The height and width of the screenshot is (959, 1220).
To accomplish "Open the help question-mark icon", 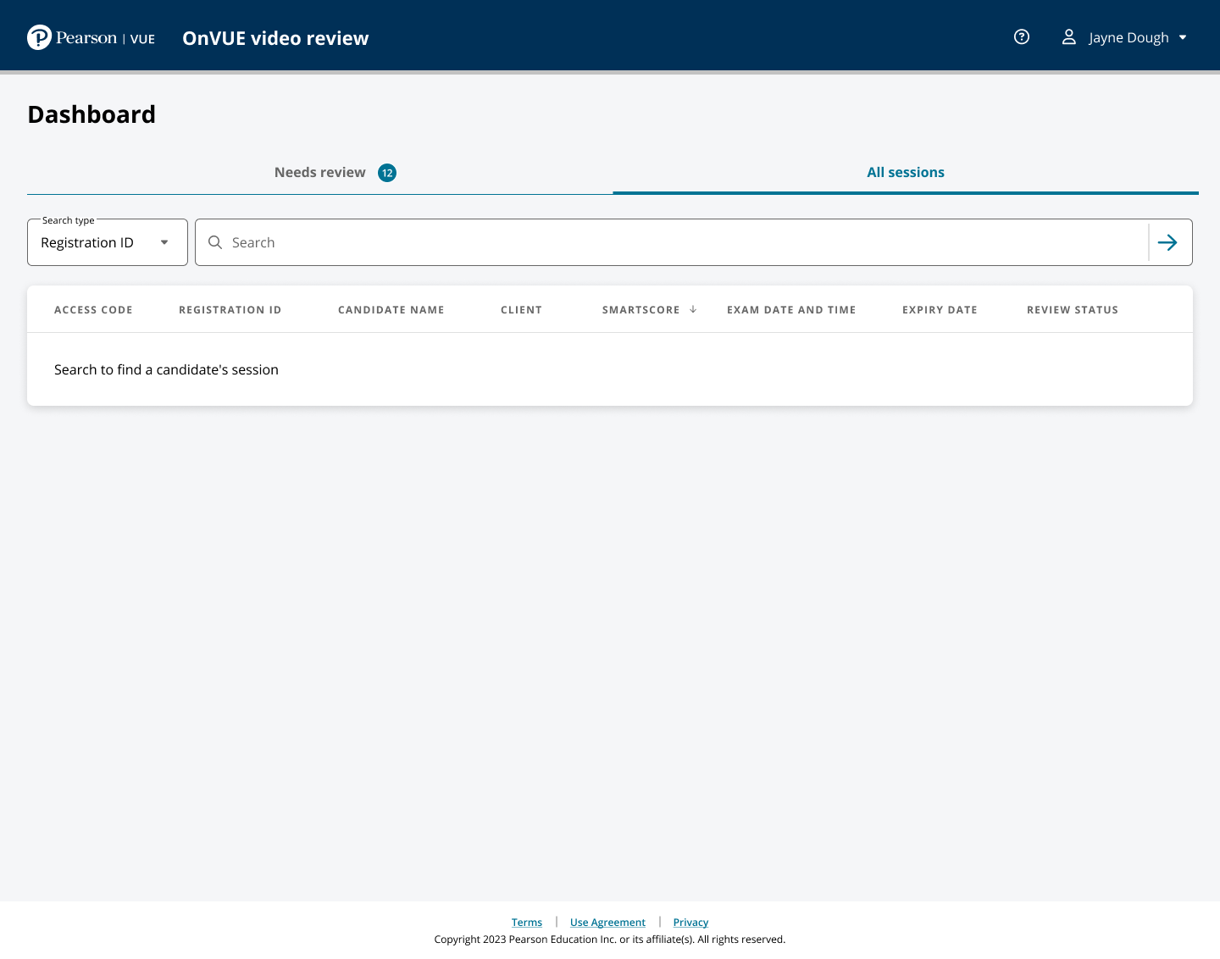I will point(1022,36).
